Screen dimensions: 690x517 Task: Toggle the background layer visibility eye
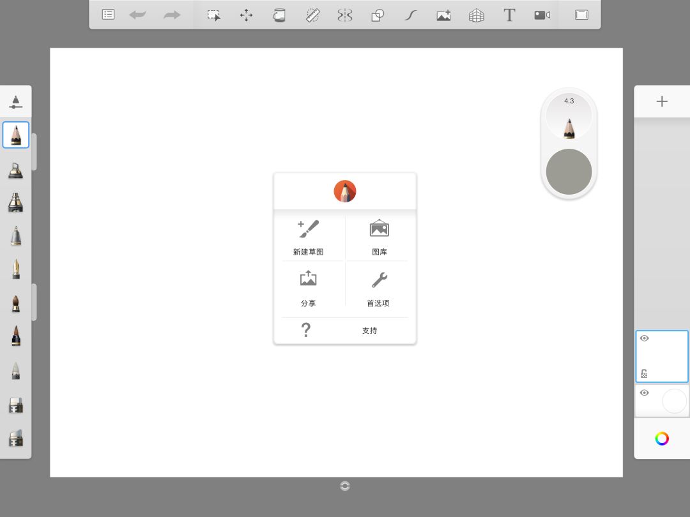click(644, 393)
